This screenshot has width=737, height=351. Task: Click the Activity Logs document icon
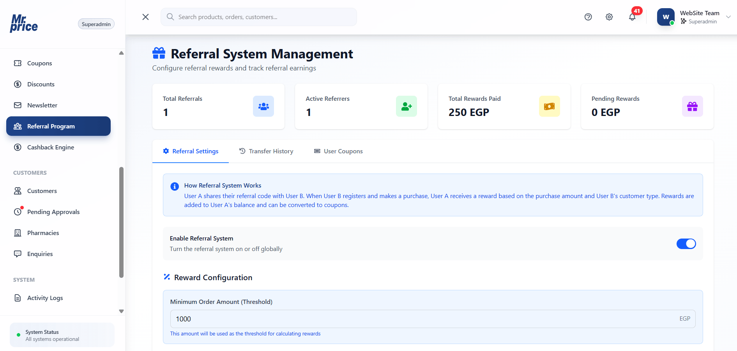(x=18, y=298)
